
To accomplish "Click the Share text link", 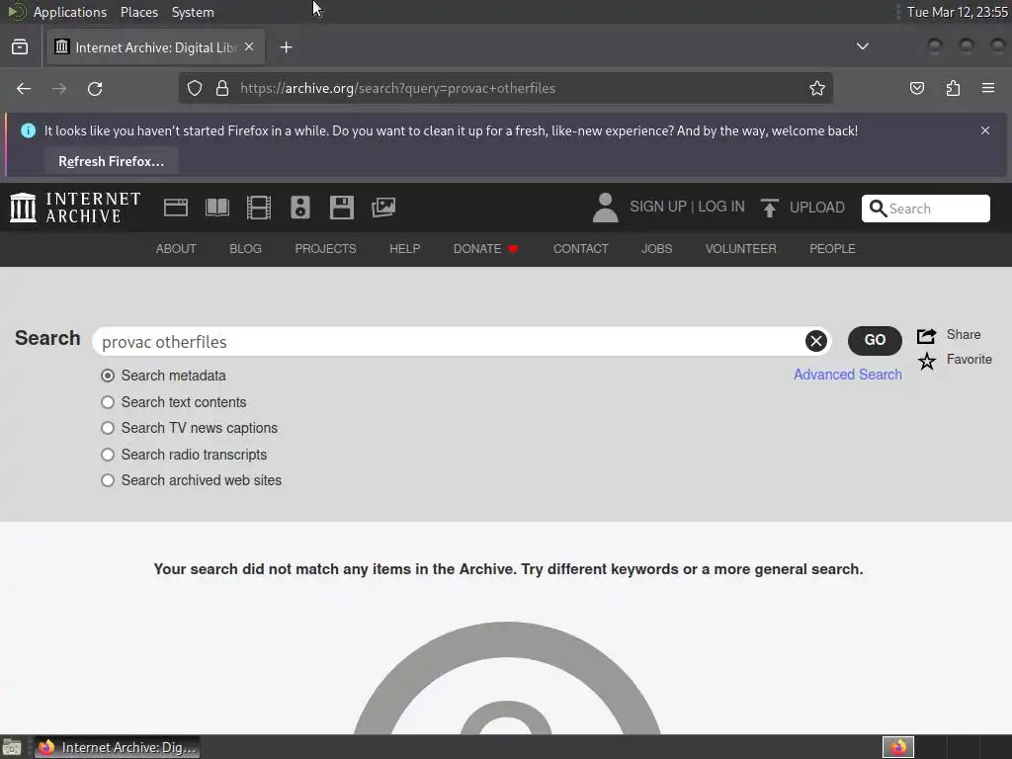I will click(x=964, y=334).
